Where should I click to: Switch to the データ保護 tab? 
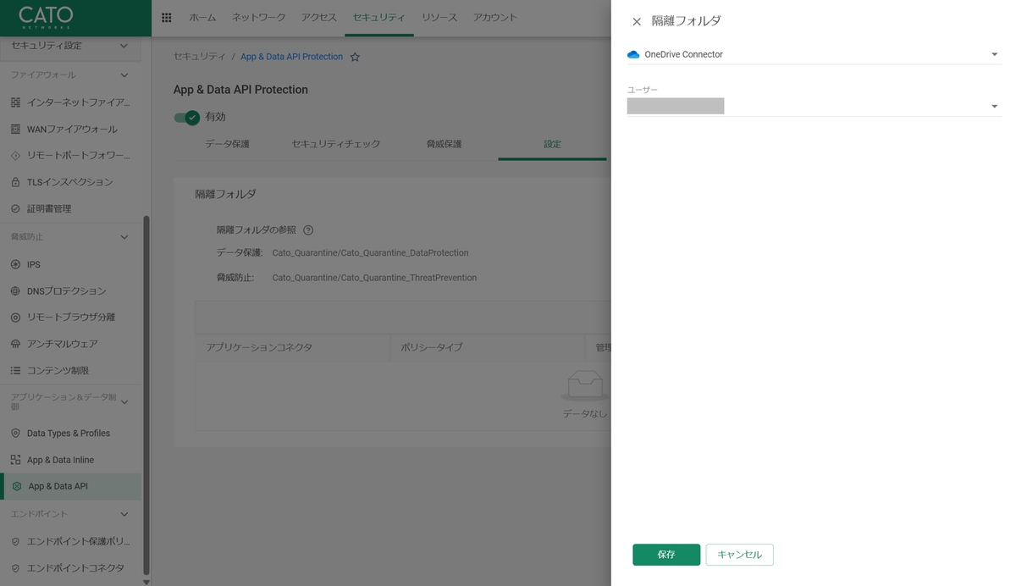tap(227, 145)
